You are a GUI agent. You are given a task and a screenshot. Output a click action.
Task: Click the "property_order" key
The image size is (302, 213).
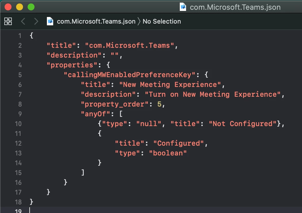coord(114,104)
